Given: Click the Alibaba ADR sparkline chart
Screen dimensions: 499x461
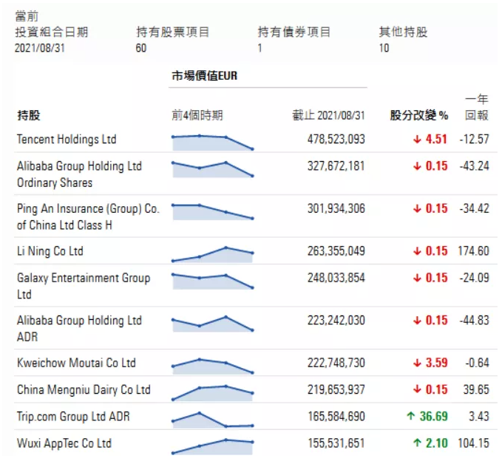Looking at the screenshot, I should [213, 324].
